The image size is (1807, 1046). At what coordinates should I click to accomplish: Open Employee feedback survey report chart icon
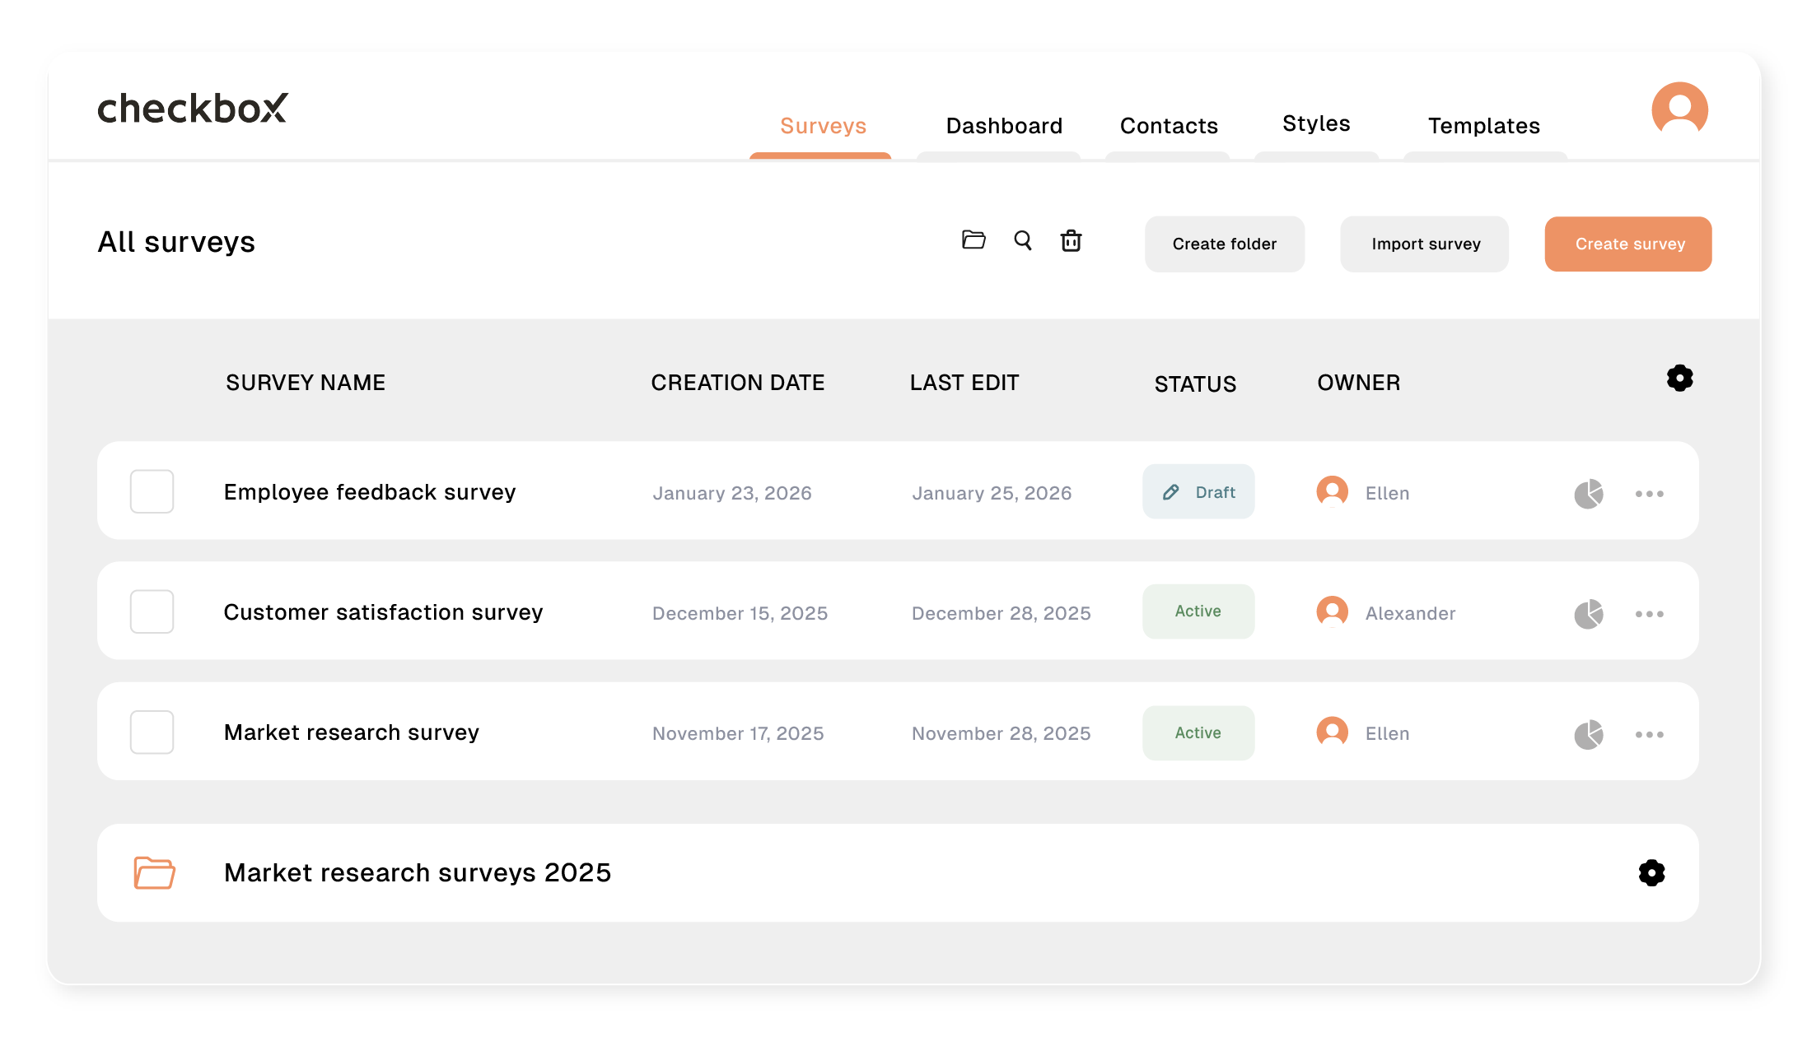coord(1589,494)
